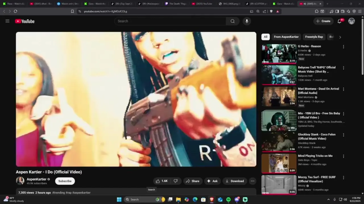Click the #trending hashtag
364x204 pixels.
pyautogui.click(x=59, y=193)
